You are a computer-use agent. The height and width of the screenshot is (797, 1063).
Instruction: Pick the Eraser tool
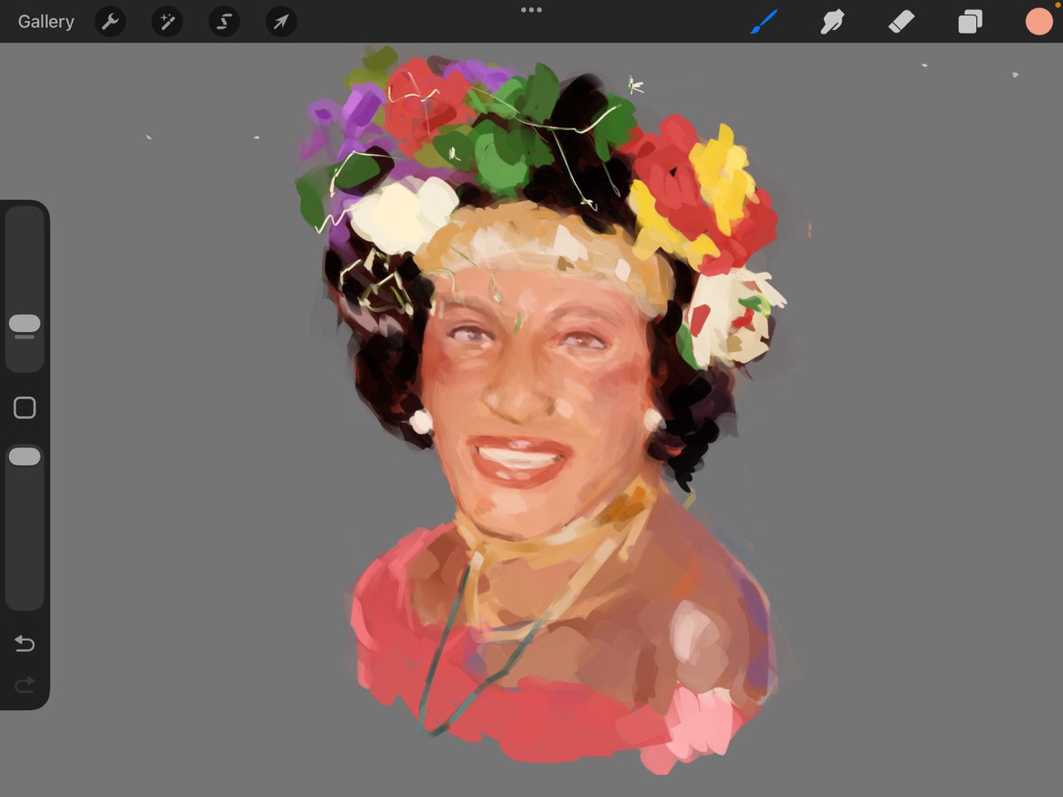[x=901, y=22]
